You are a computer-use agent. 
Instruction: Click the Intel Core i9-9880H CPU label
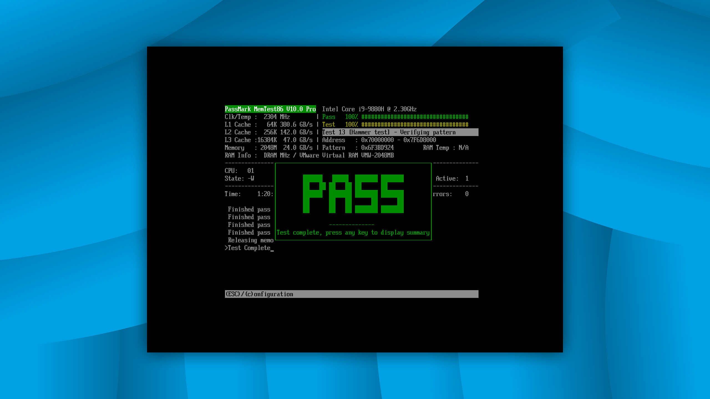click(369, 109)
